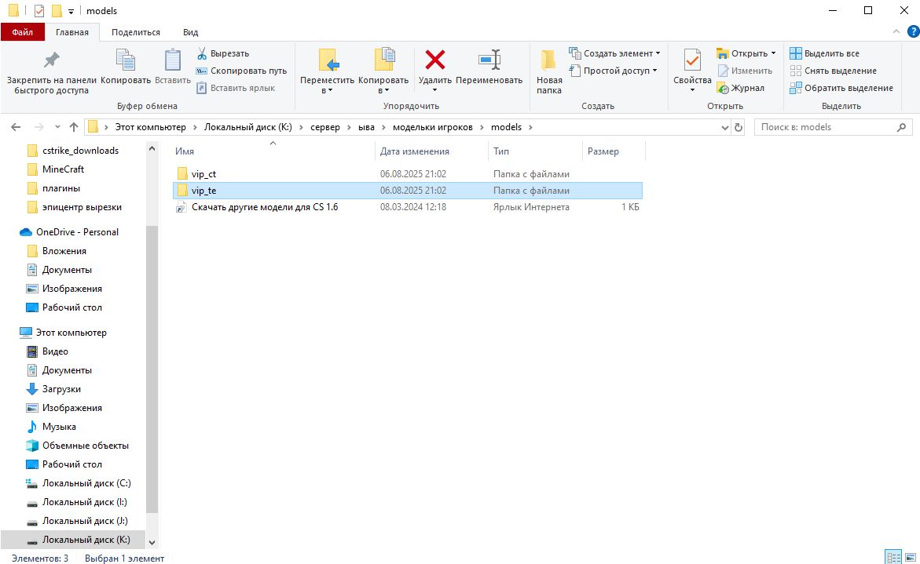The height and width of the screenshot is (564, 920).
Task: Click the Properties (Свойства) icon
Action: [x=691, y=61]
